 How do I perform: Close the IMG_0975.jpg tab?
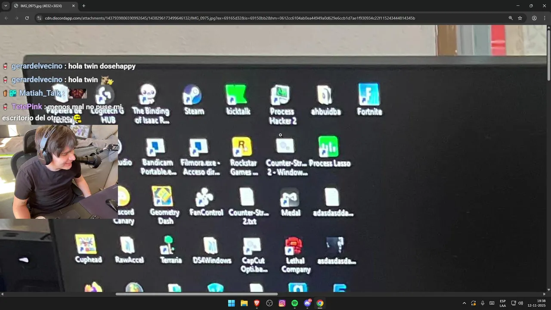pos(73,6)
